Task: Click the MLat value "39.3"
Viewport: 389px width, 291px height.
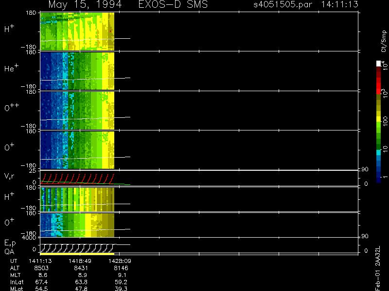Action: point(121,289)
